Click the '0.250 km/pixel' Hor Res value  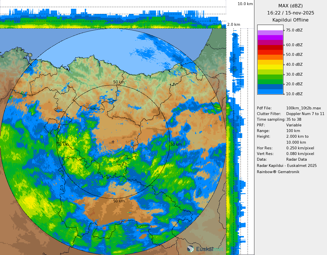click(x=300, y=148)
